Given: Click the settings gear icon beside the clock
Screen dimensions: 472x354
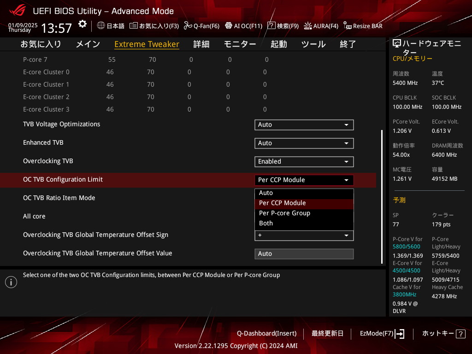Looking at the screenshot, I should click(82, 24).
